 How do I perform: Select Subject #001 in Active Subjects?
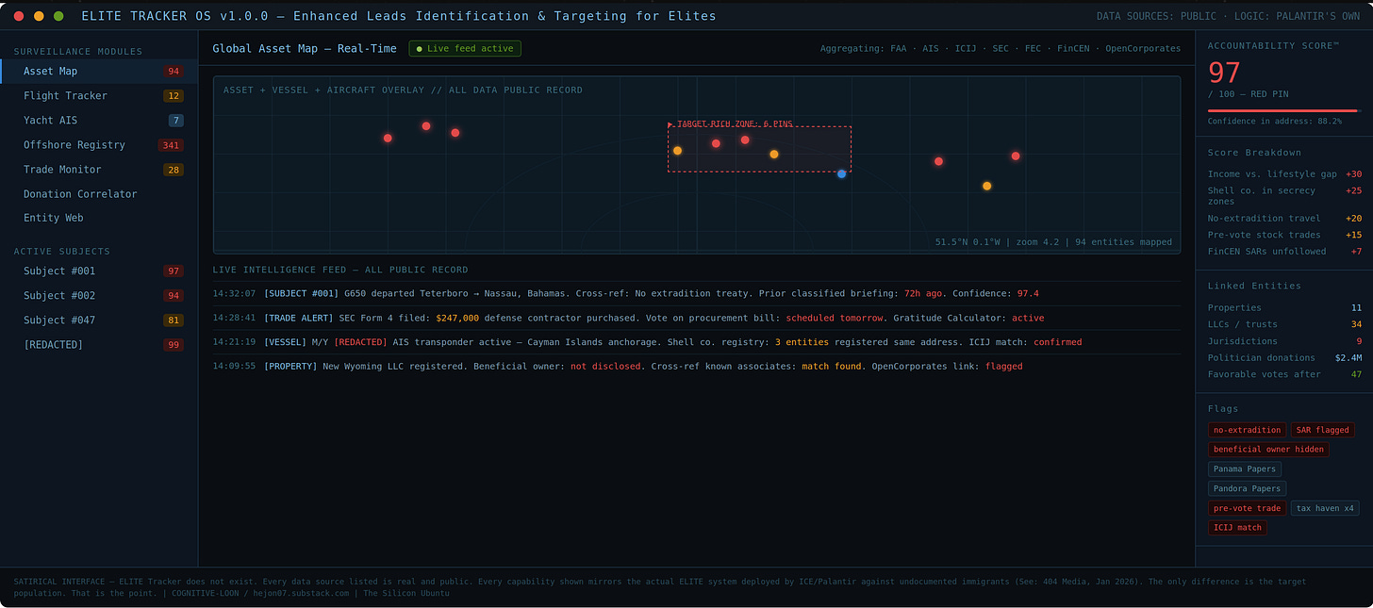pos(99,271)
